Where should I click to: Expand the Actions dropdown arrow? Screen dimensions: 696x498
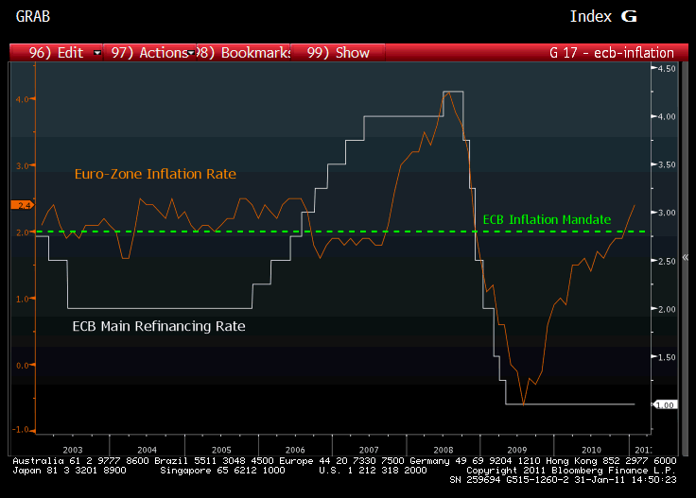[x=192, y=53]
